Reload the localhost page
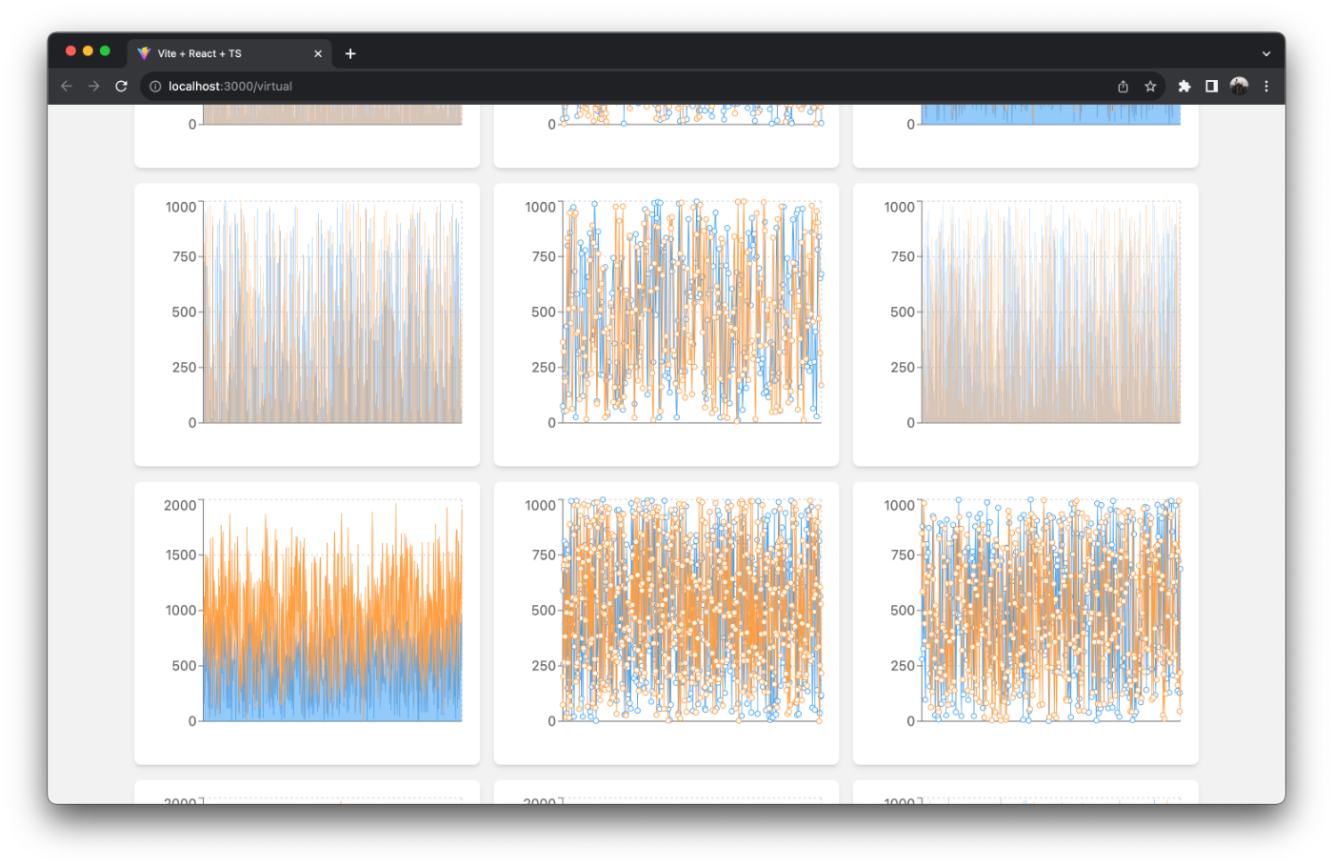 pos(121,86)
